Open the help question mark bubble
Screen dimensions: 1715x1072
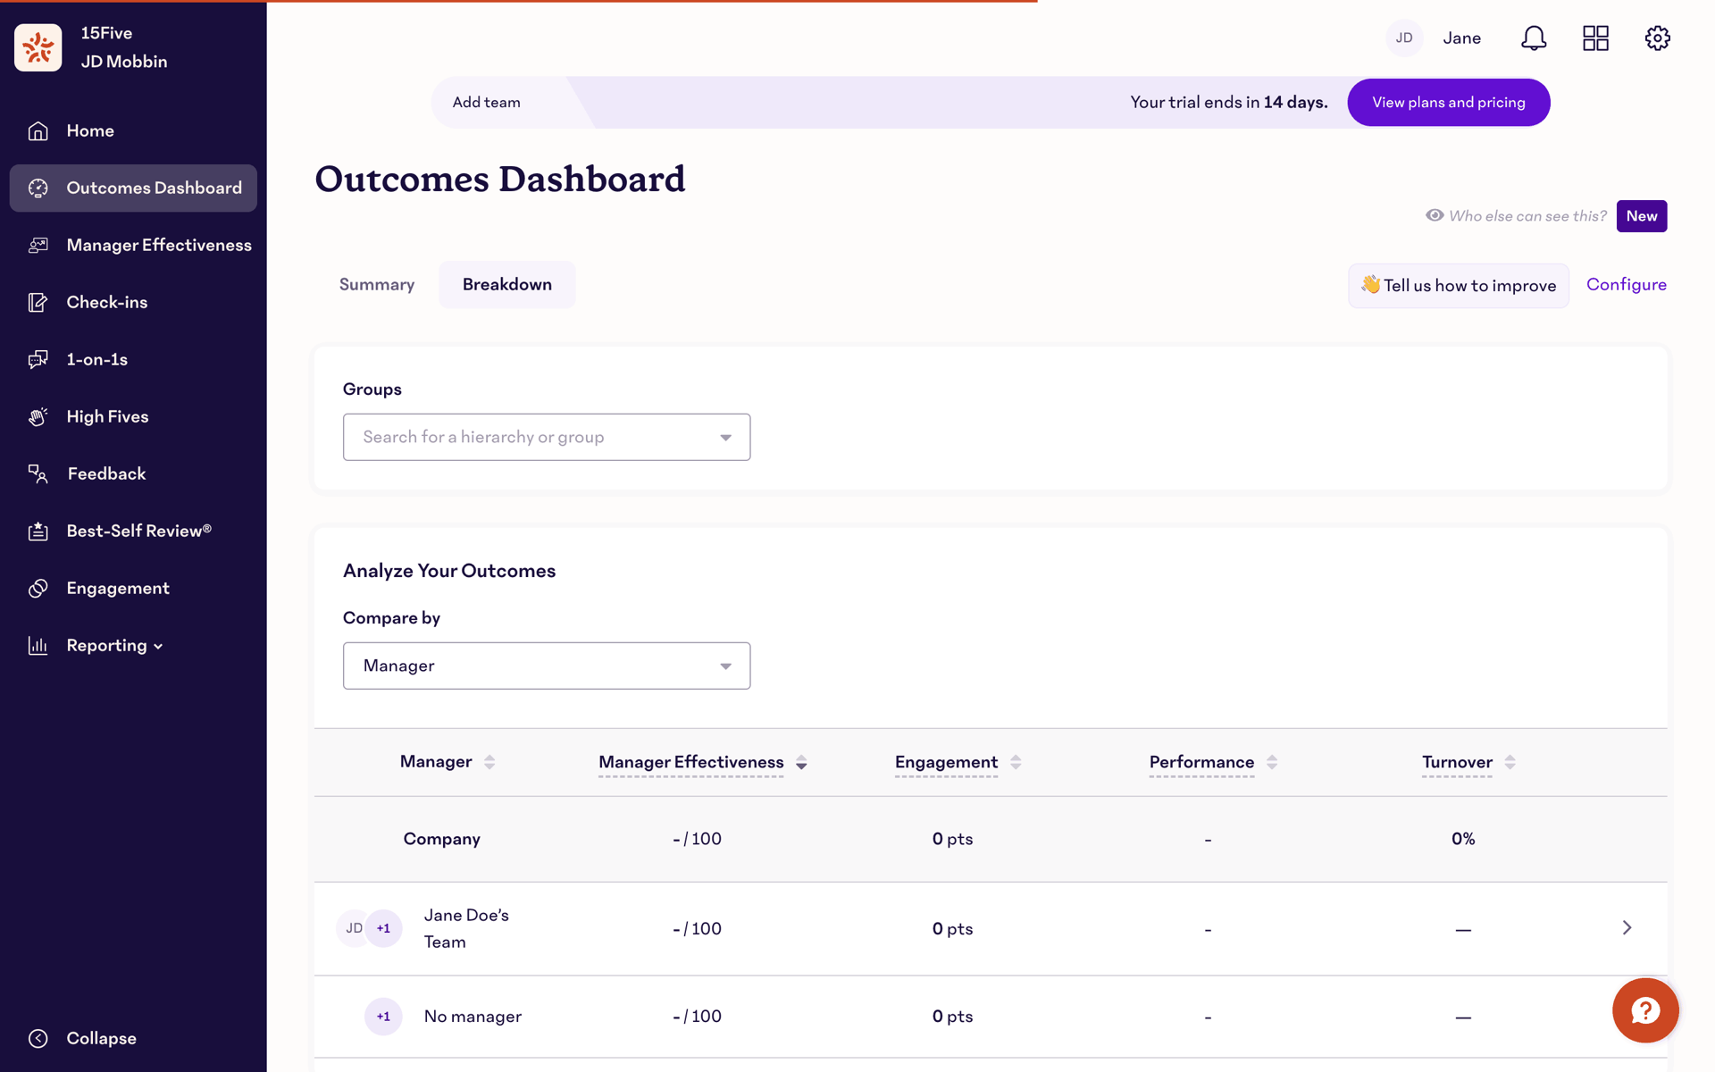[1645, 1010]
